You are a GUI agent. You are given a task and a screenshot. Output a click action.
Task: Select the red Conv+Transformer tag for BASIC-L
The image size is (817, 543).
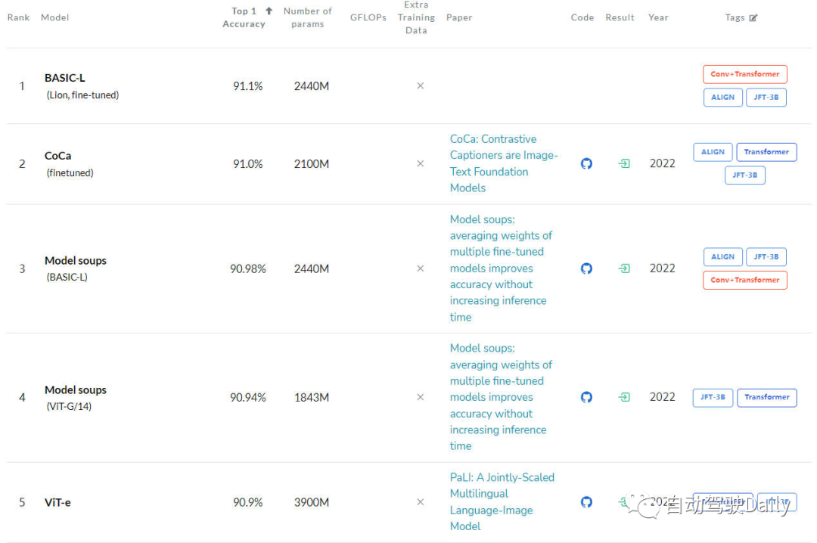745,74
